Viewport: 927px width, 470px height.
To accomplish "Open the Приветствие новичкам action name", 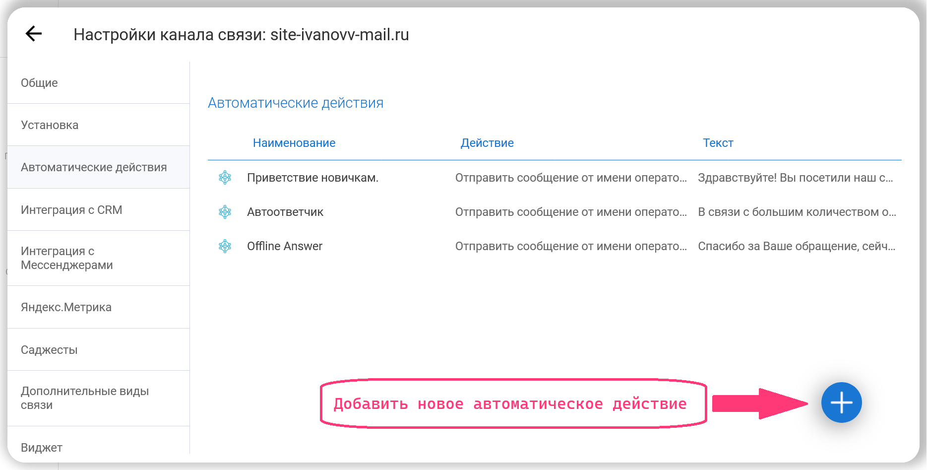I will [x=312, y=178].
